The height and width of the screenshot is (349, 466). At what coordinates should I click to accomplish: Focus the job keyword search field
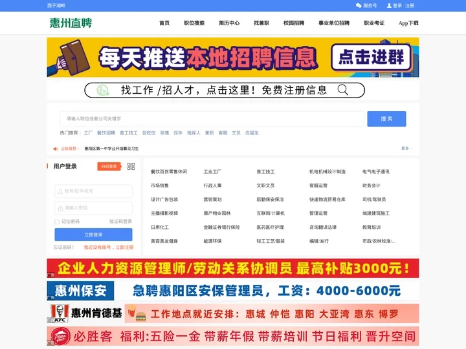click(x=212, y=119)
